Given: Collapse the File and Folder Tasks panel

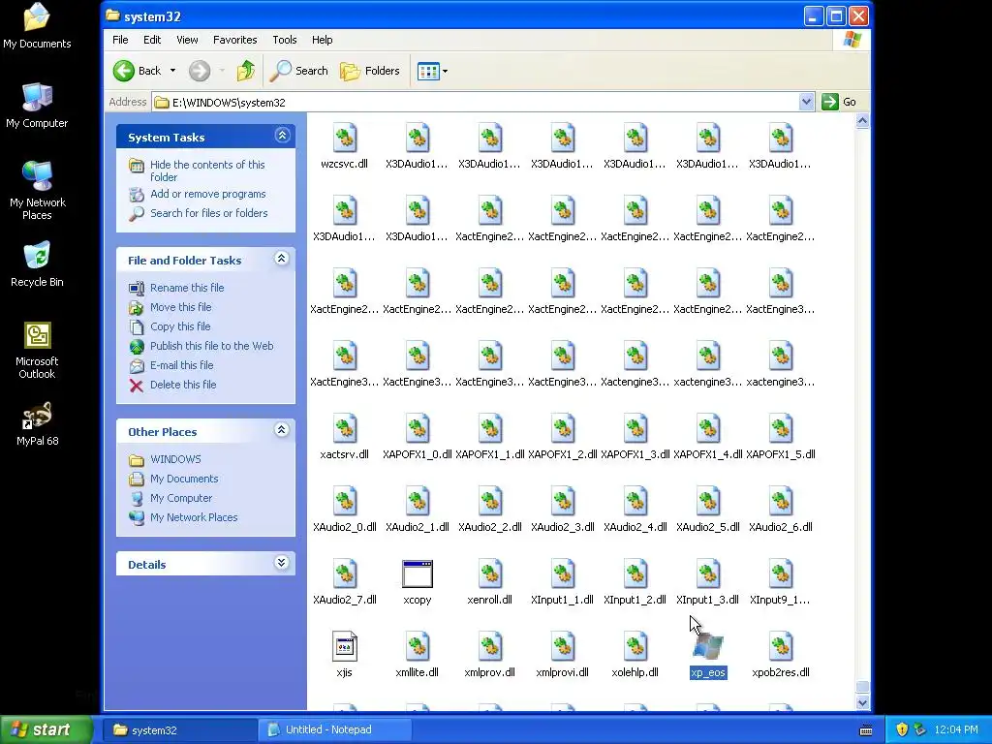Looking at the screenshot, I should (282, 259).
